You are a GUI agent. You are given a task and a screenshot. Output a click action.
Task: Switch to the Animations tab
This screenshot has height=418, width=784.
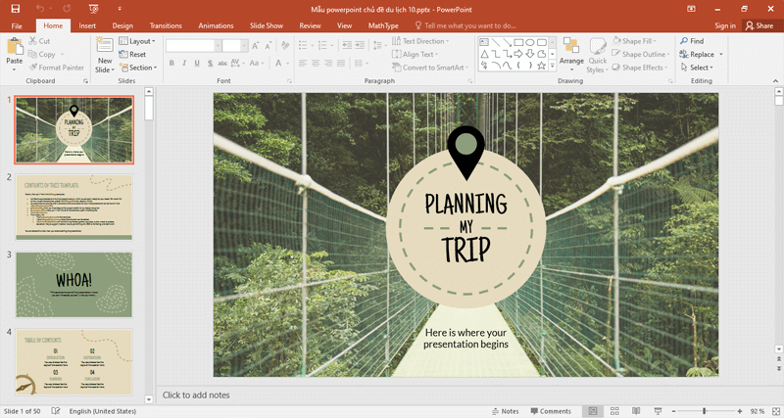pos(216,25)
